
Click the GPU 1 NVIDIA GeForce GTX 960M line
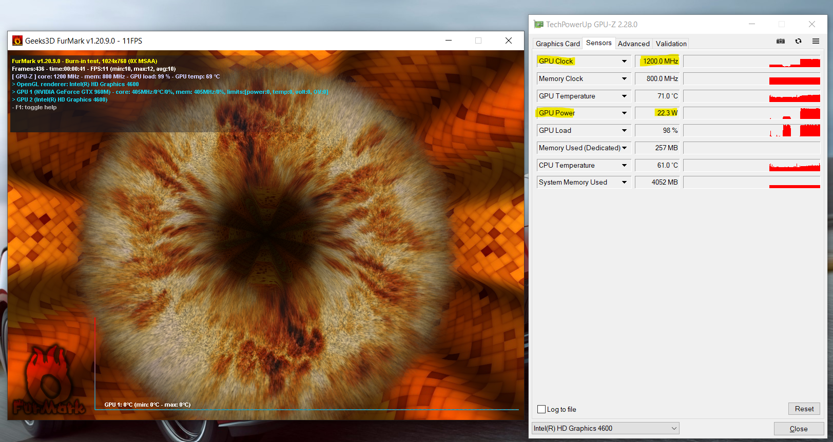(170, 92)
